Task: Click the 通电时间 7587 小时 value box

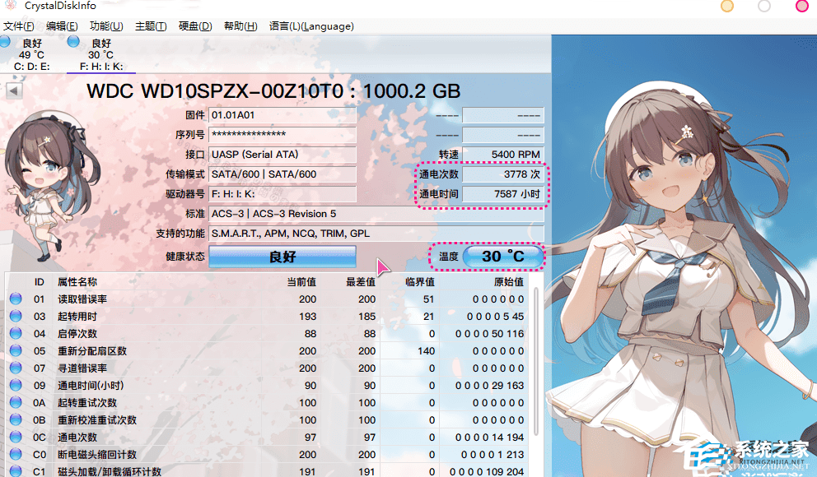Action: tap(502, 195)
